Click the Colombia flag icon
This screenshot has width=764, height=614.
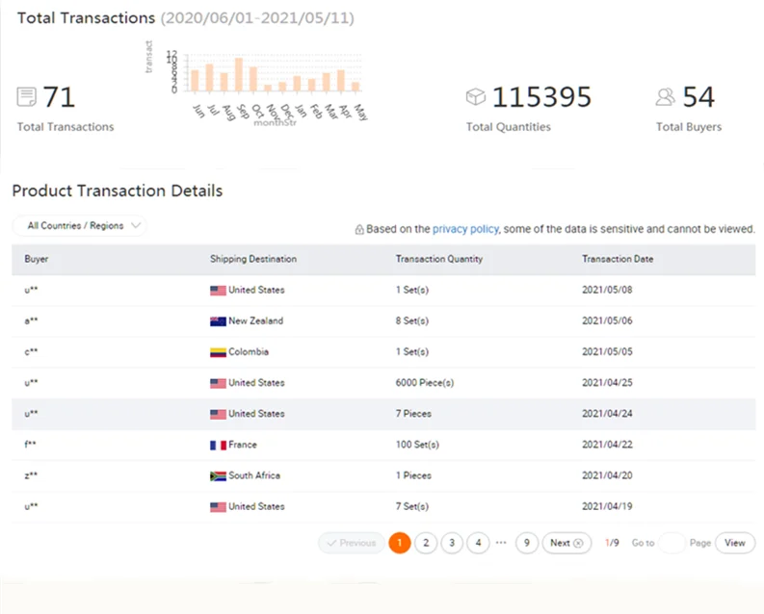[218, 352]
